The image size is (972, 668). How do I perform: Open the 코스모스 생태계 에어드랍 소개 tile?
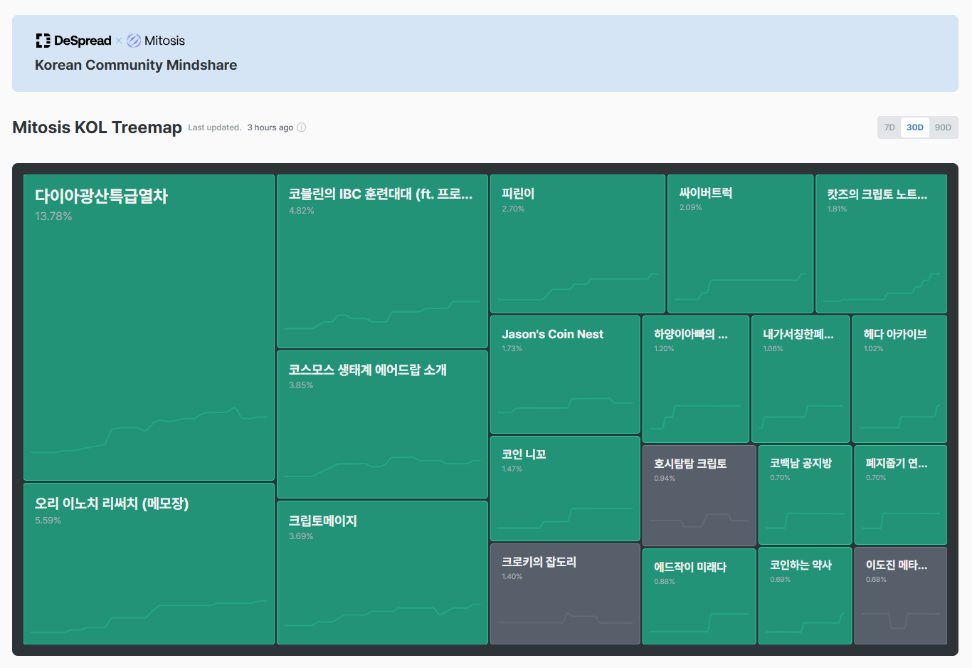pyautogui.click(x=382, y=424)
